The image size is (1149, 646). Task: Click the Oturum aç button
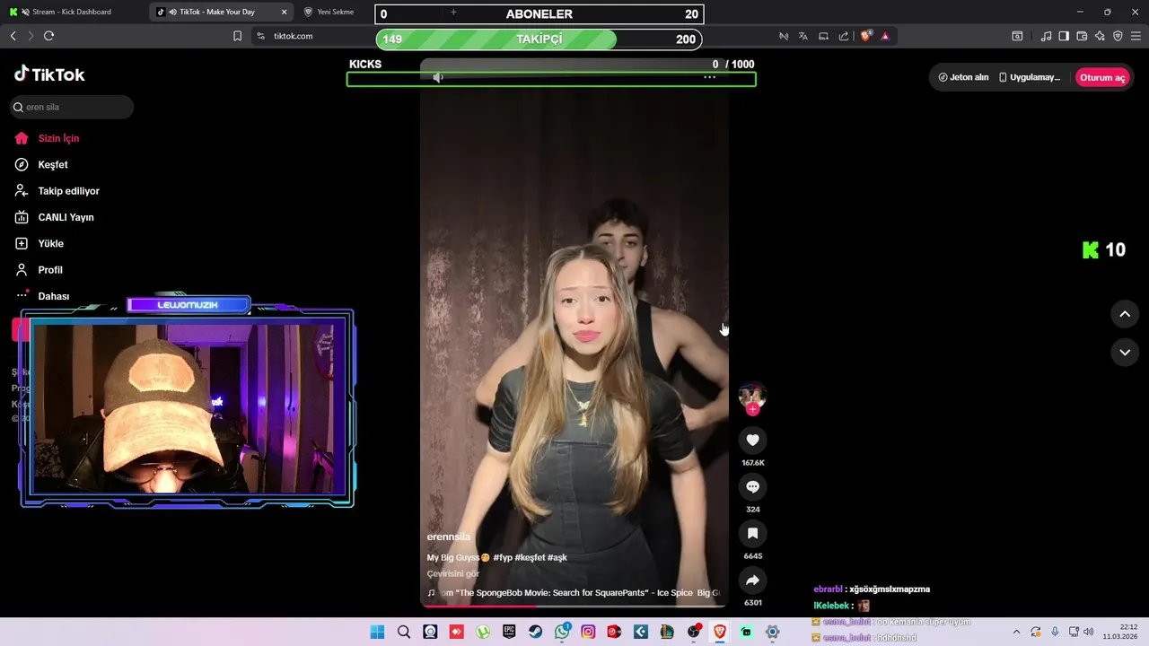1101,77
